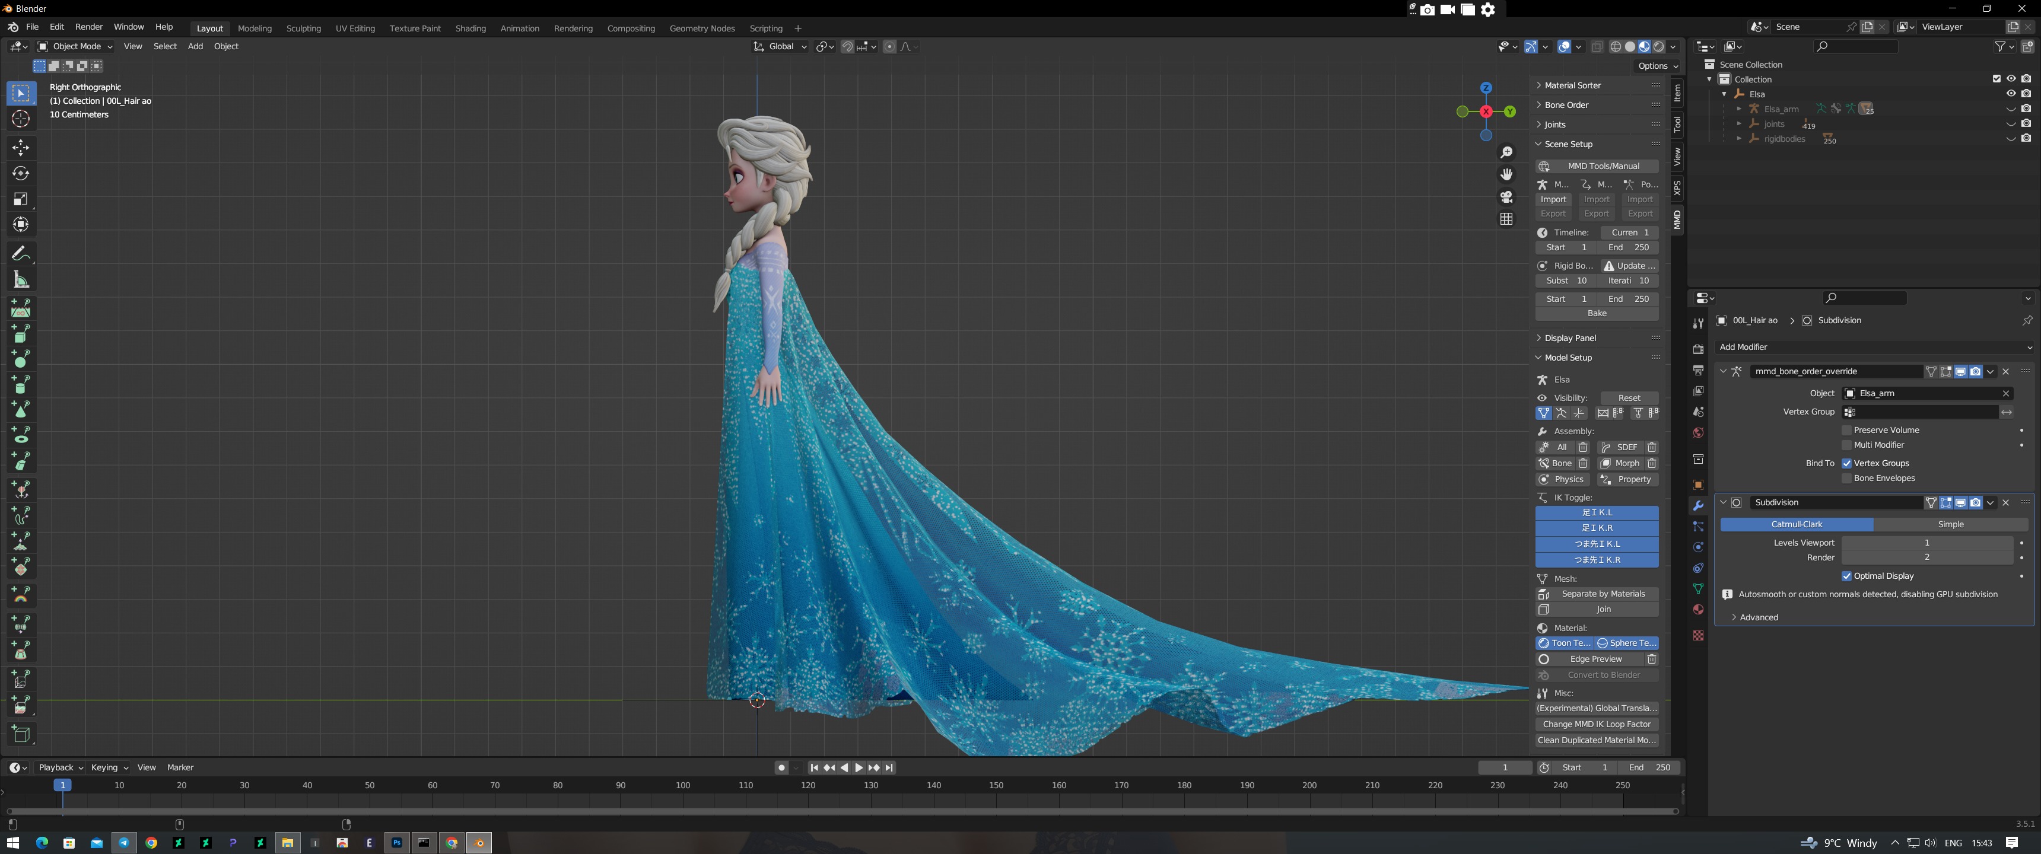Open the Material properties tab icon
This screenshot has height=854, width=2041.
1698,609
